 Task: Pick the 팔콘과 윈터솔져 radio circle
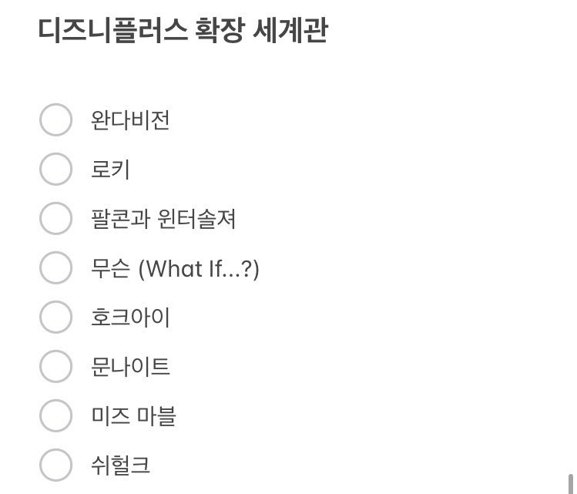pyautogui.click(x=55, y=219)
